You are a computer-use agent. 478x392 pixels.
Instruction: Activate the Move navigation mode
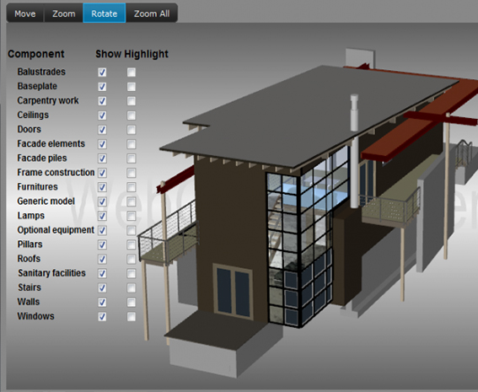[x=25, y=13]
